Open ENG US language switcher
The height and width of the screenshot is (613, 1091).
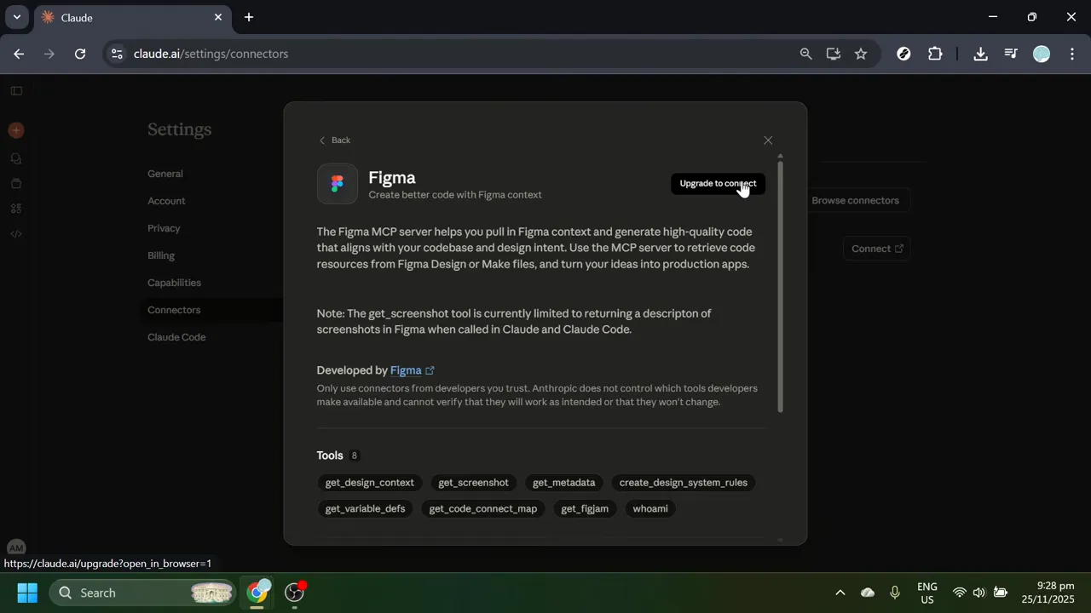tap(926, 593)
